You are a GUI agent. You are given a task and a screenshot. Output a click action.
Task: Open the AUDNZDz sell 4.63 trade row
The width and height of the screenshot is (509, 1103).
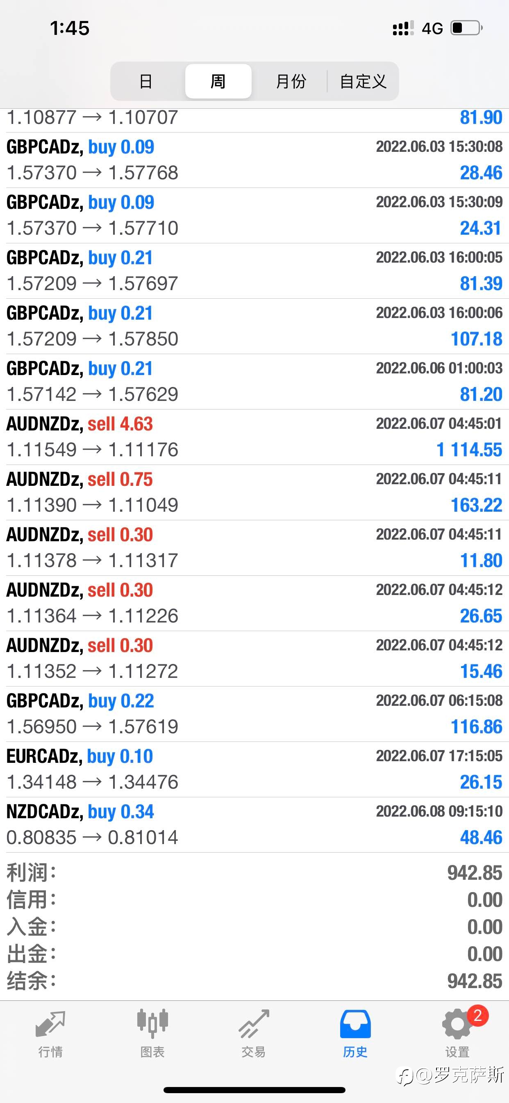254,437
